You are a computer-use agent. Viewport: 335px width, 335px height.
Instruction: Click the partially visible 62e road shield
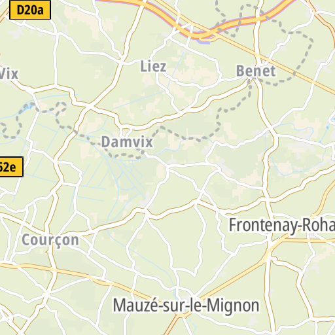(x=11, y=167)
